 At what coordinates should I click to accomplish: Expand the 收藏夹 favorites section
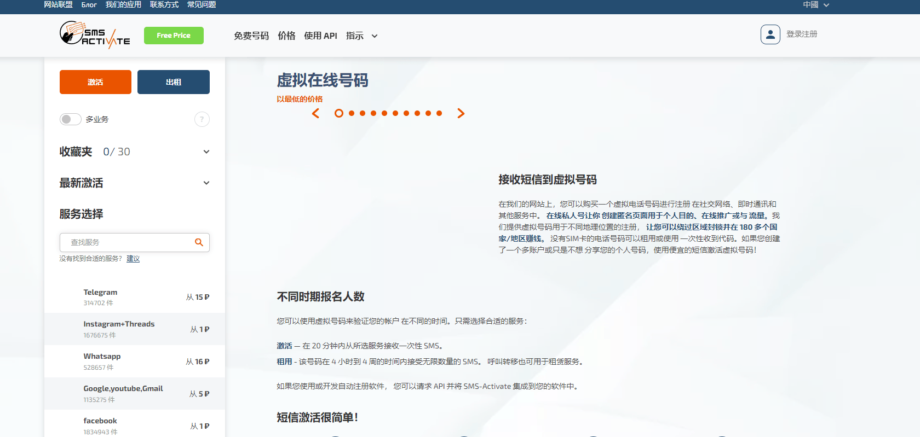pyautogui.click(x=206, y=152)
